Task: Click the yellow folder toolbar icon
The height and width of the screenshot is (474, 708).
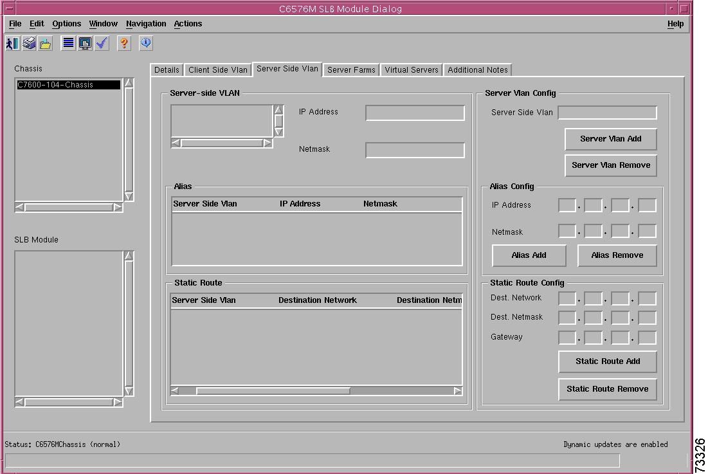Action: point(45,43)
